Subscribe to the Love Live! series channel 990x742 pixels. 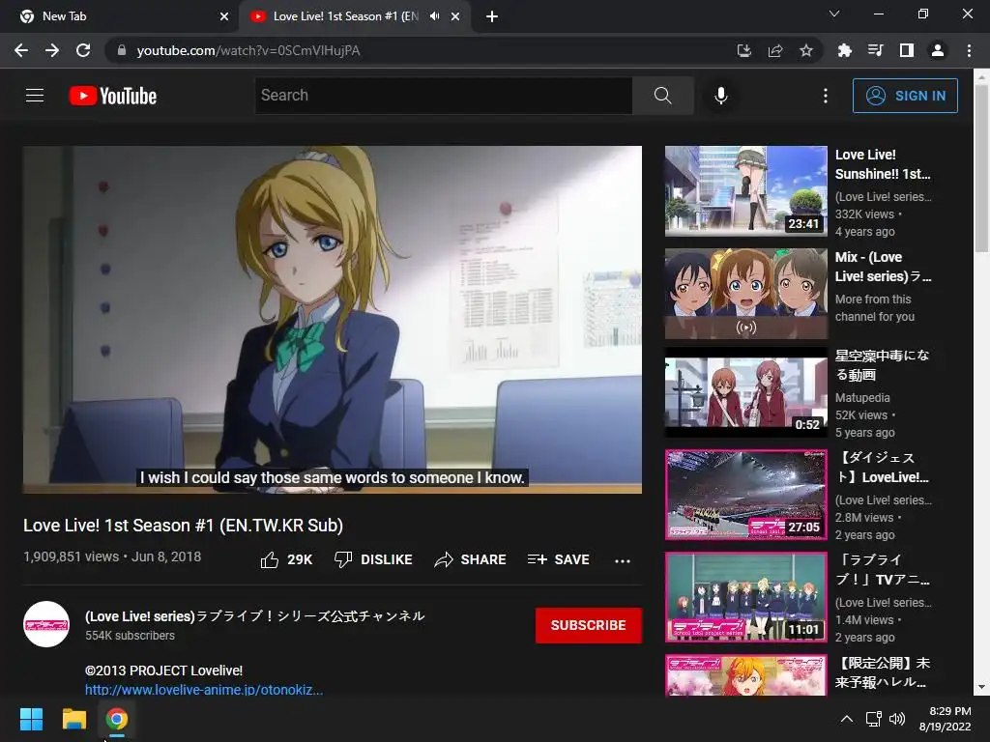pyautogui.click(x=589, y=625)
